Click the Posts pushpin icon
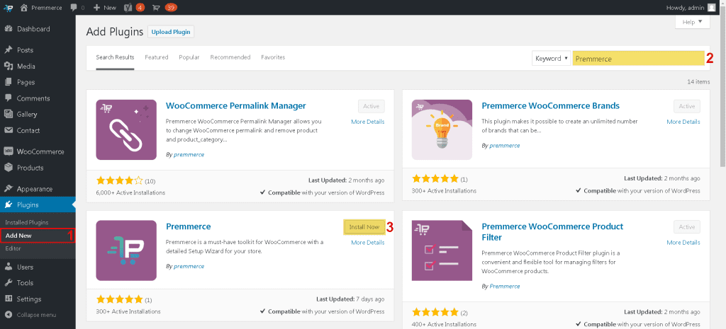The height and width of the screenshot is (329, 726). 9,50
